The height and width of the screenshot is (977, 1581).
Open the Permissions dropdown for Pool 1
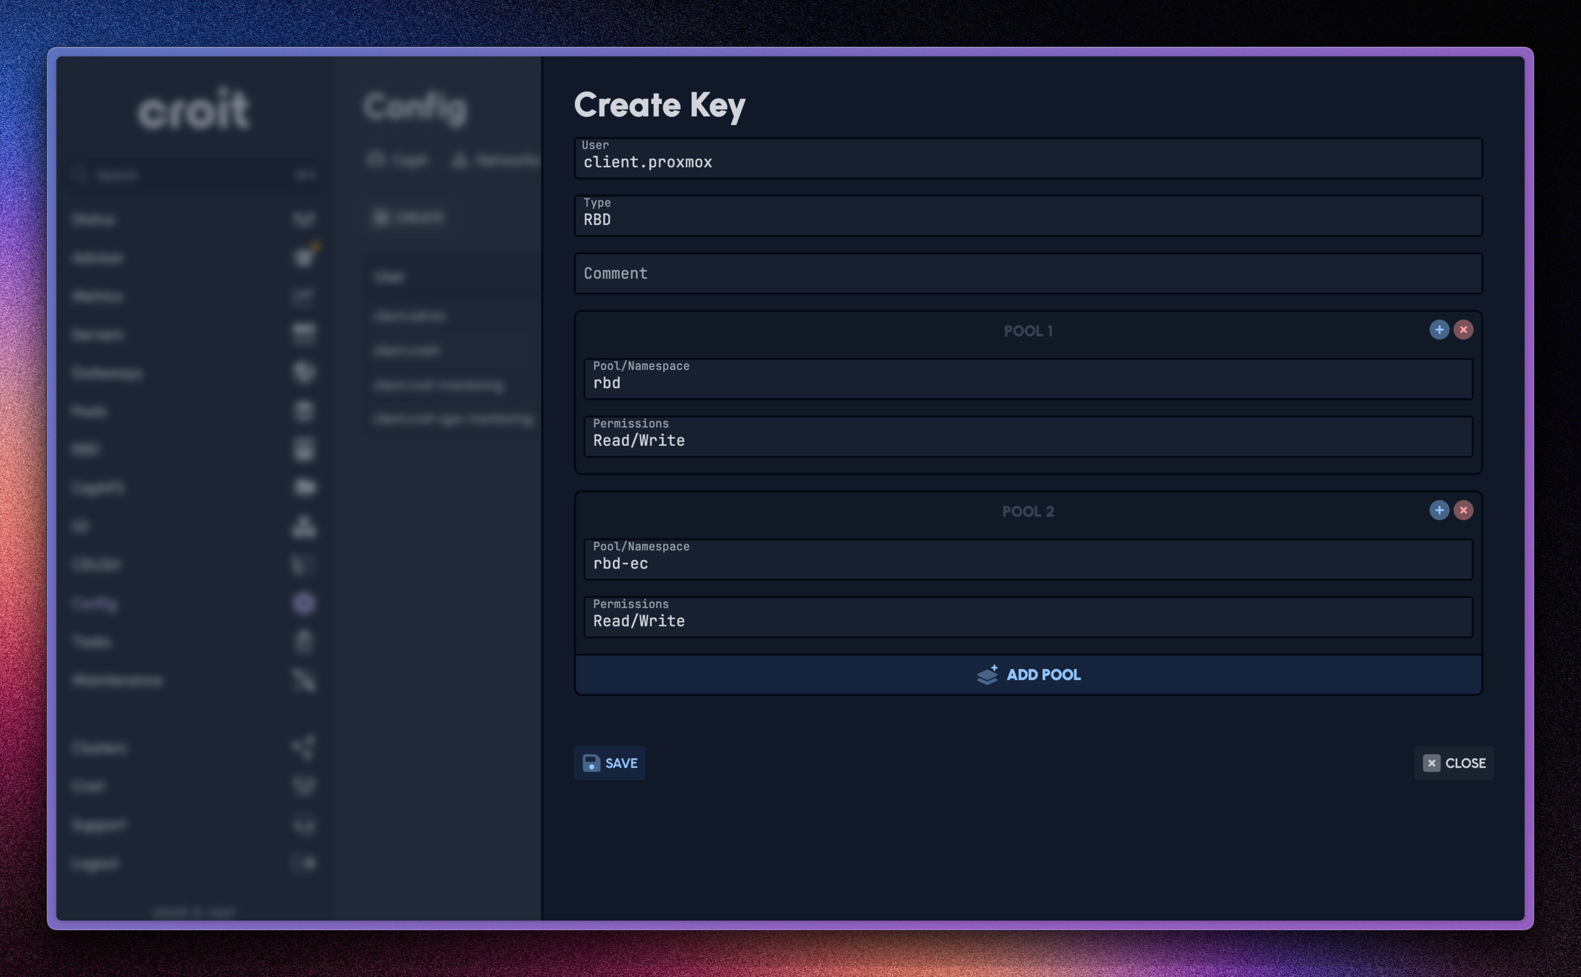[x=1027, y=437]
